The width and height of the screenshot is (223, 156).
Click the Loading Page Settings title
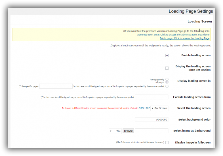(x=191, y=11)
